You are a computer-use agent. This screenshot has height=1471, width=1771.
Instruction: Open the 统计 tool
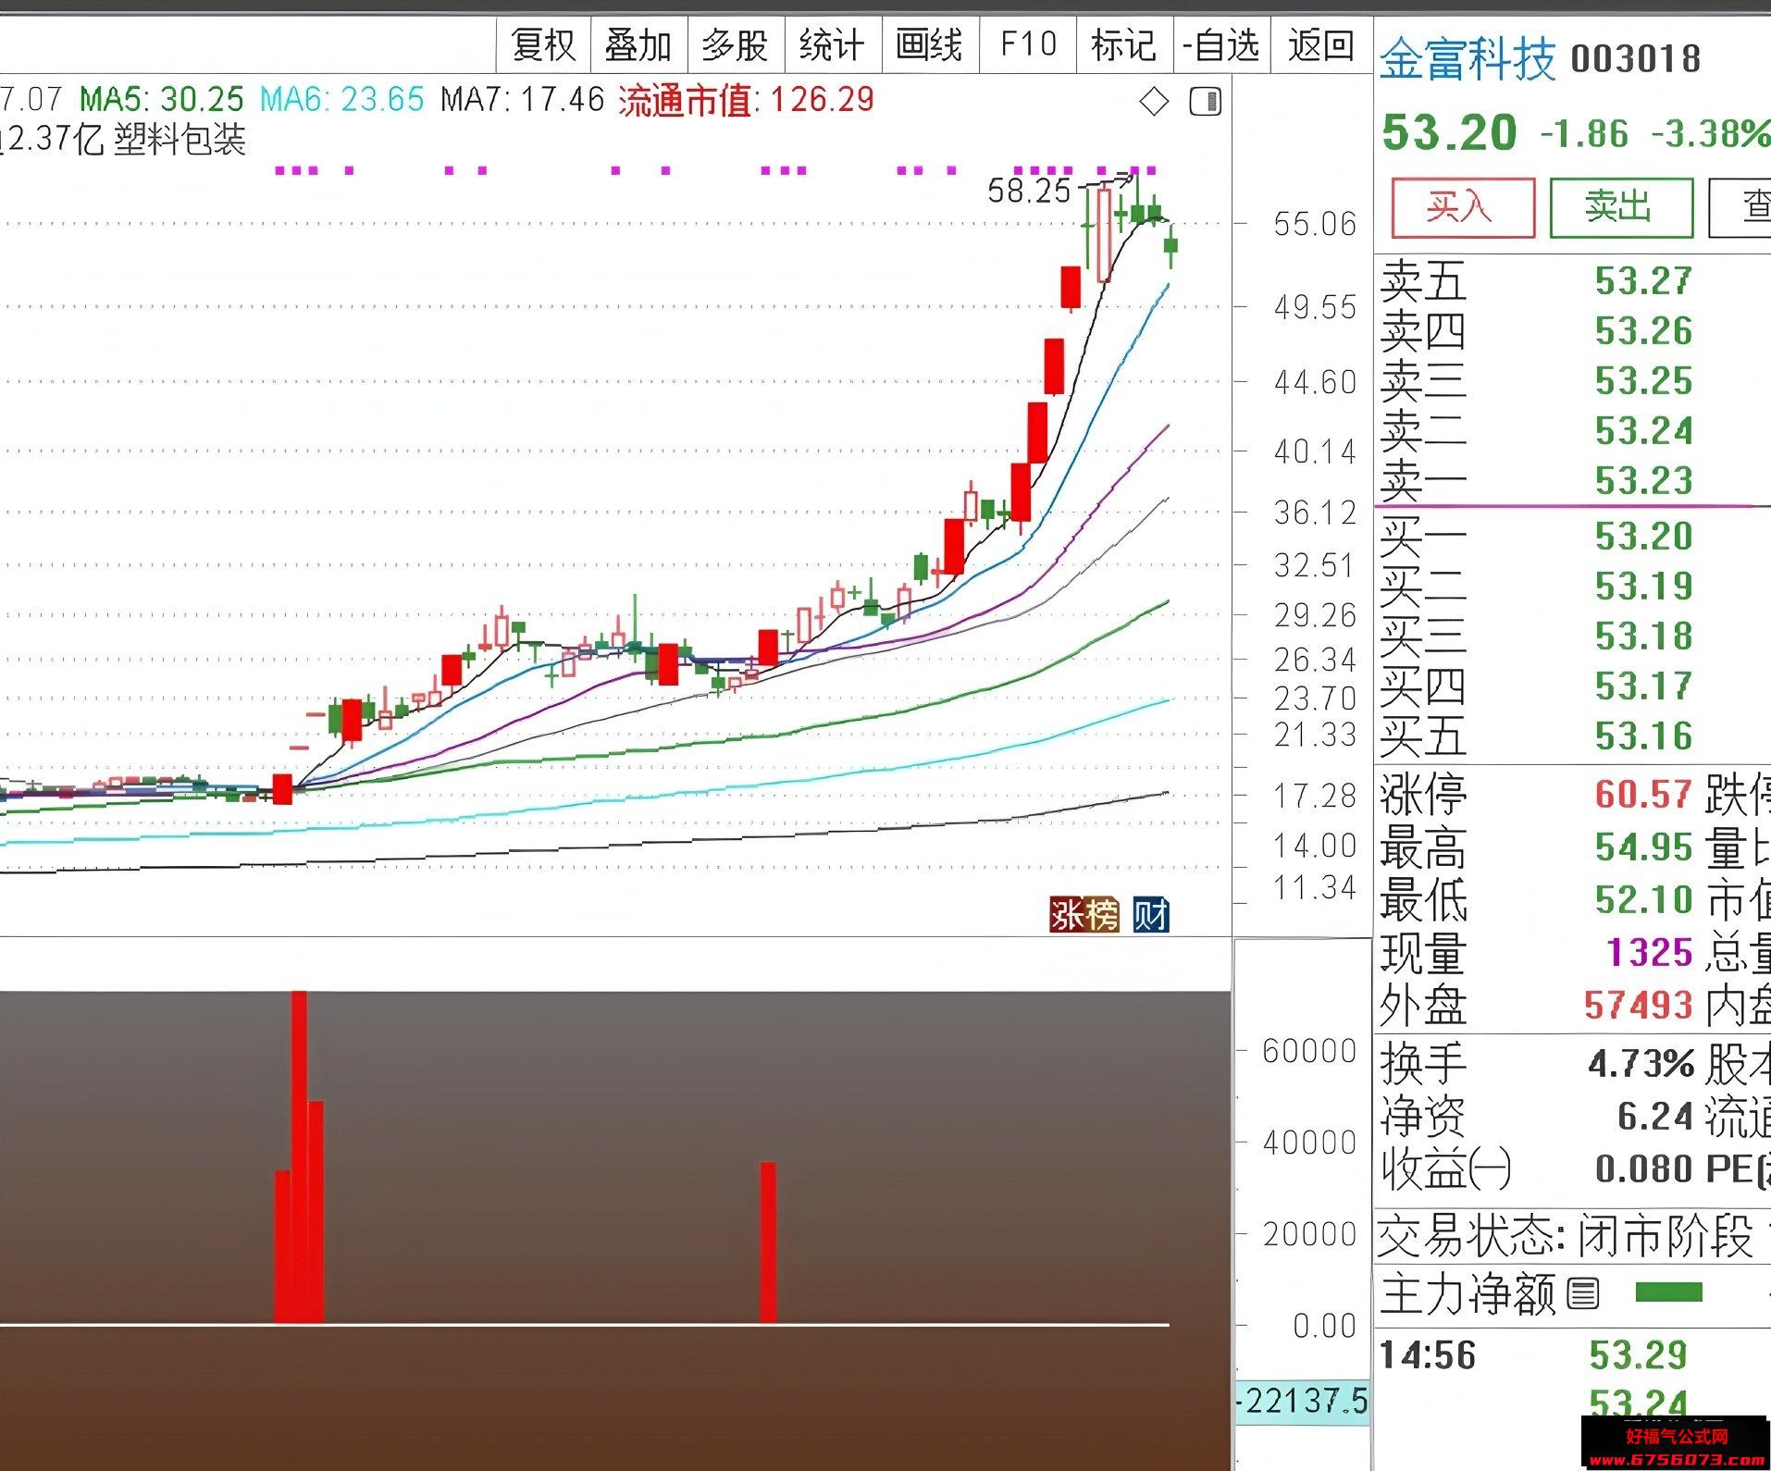click(x=832, y=44)
